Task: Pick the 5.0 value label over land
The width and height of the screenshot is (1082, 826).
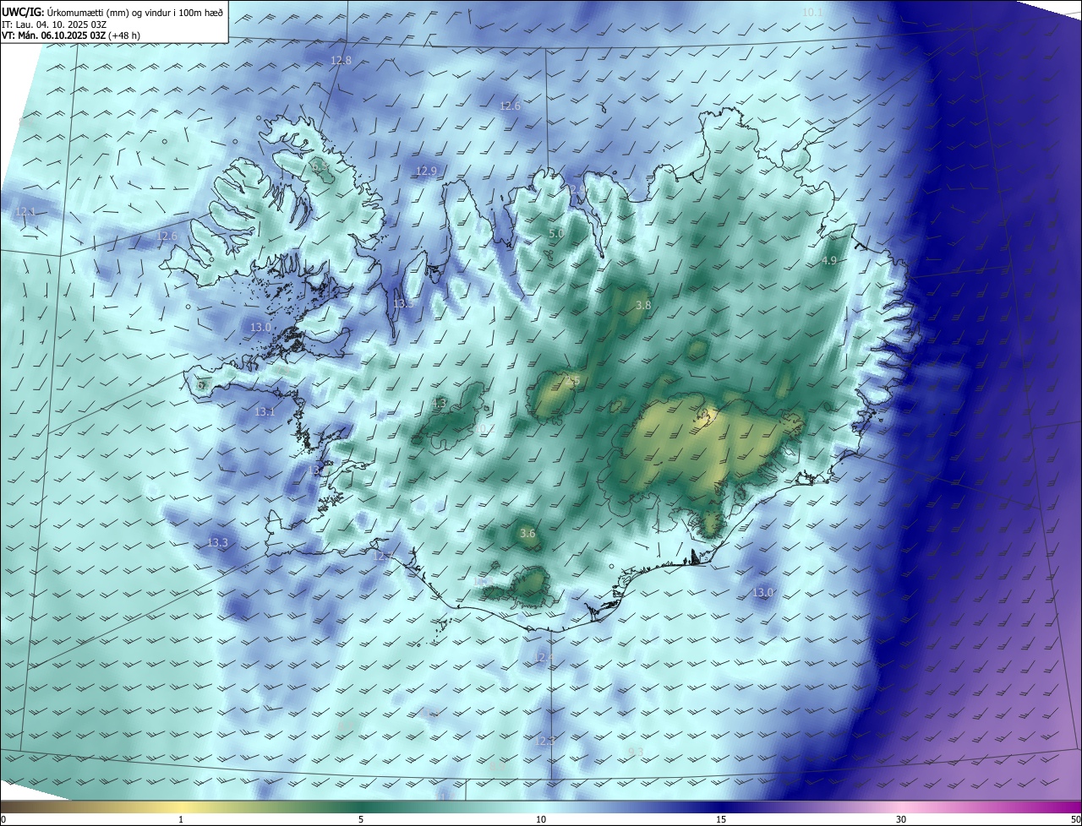Action: [x=556, y=233]
